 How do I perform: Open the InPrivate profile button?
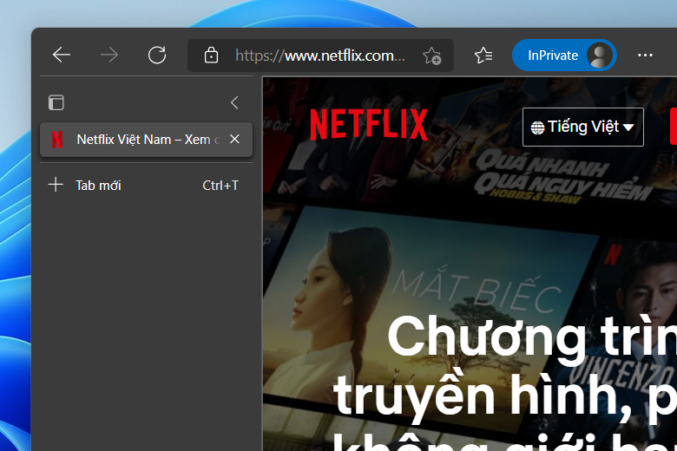[x=564, y=56]
